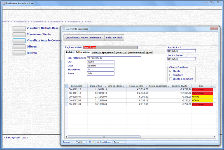Image resolution: width=224 pixels, height=150 pixels.
Task: Click yellow Offerta Tipo cell for CO-0008/09
Action: click(x=202, y=97)
